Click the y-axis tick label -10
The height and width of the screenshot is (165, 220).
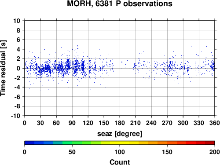(15, 116)
